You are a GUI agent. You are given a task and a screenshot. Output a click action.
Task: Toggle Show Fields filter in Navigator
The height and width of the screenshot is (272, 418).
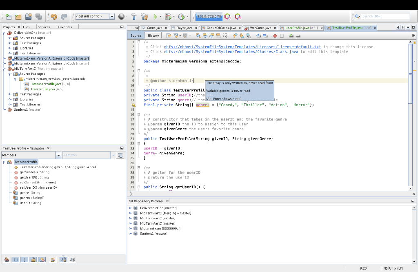coord(16,259)
